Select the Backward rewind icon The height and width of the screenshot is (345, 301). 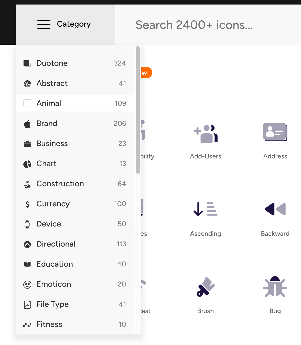(275, 209)
